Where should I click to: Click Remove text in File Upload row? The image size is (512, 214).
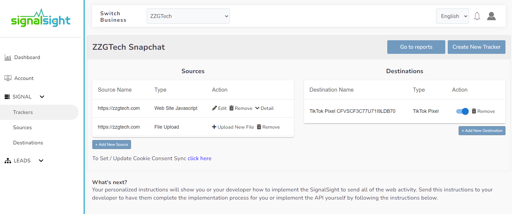tap(271, 127)
